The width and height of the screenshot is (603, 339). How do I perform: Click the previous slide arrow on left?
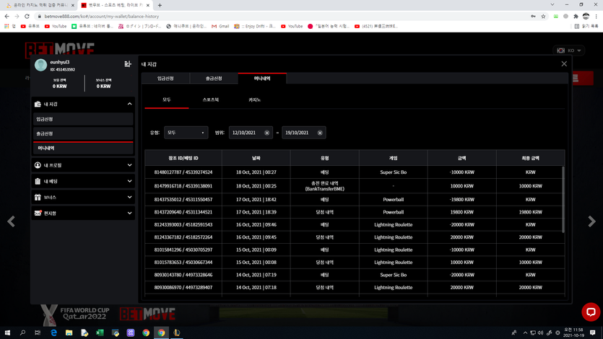tap(11, 221)
